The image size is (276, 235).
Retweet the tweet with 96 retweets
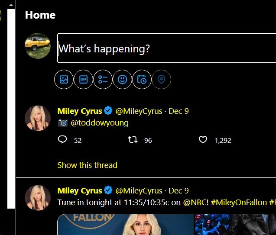[x=133, y=140]
